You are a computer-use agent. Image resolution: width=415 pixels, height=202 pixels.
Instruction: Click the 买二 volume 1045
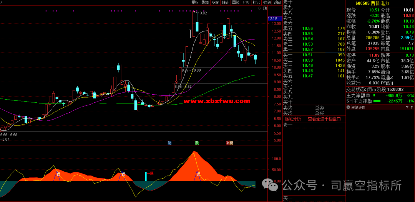click(x=340, y=61)
